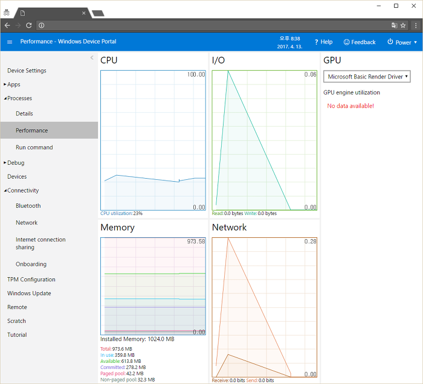
Task: Click the Feedback link in the header
Action: point(363,42)
